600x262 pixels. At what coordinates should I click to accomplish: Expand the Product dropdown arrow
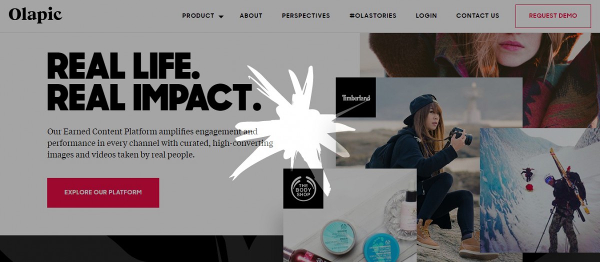point(221,16)
